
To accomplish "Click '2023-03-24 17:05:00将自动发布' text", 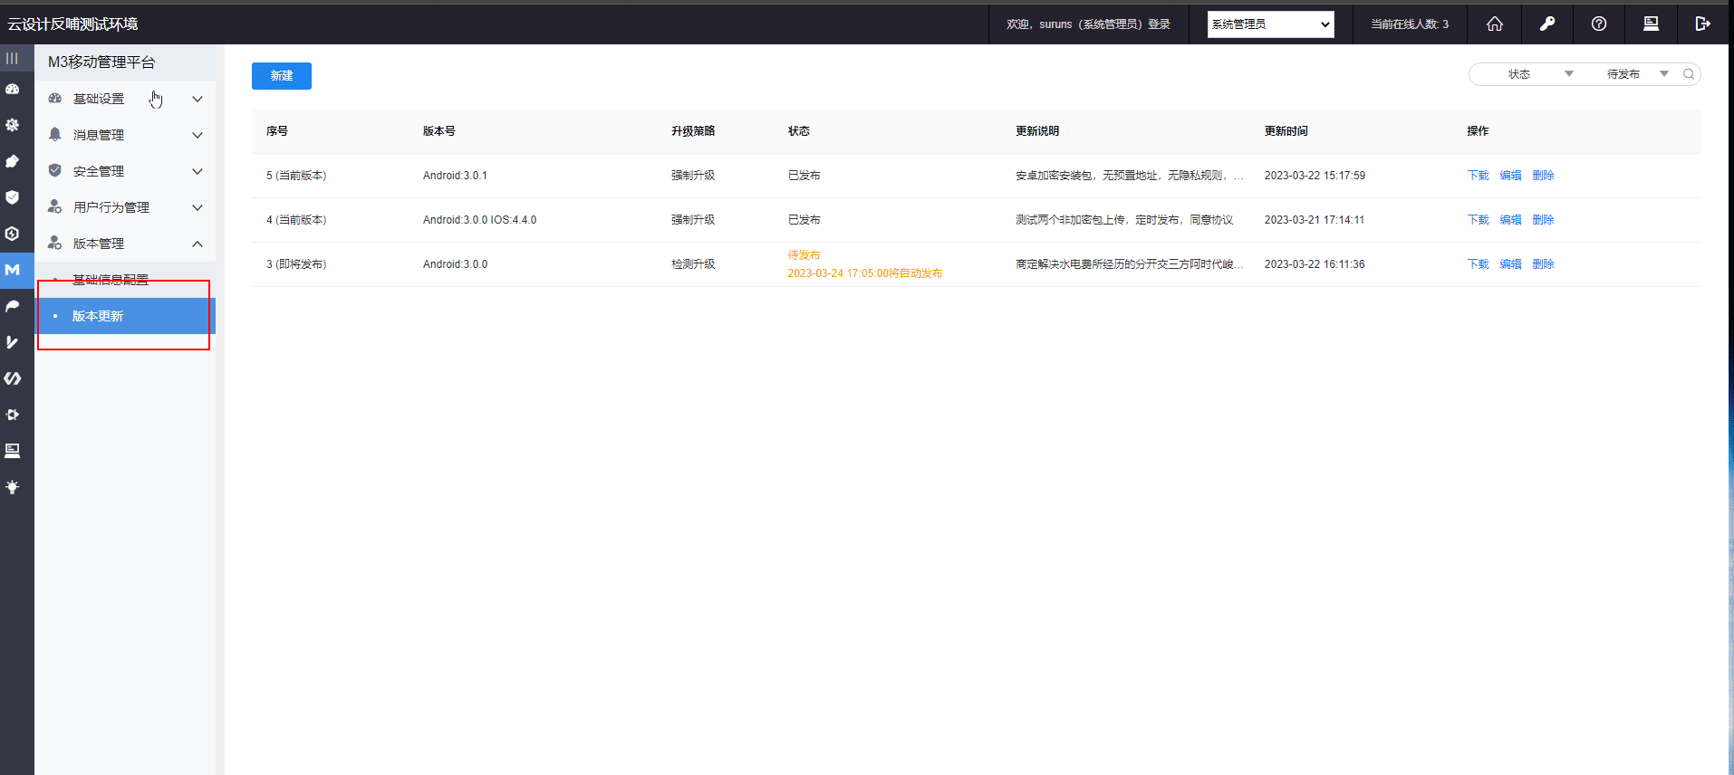I will pyautogui.click(x=865, y=273).
